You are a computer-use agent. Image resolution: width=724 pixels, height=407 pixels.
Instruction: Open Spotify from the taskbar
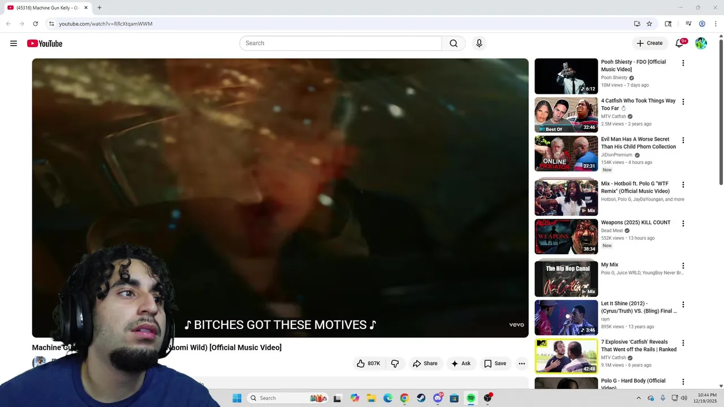tap(471, 398)
